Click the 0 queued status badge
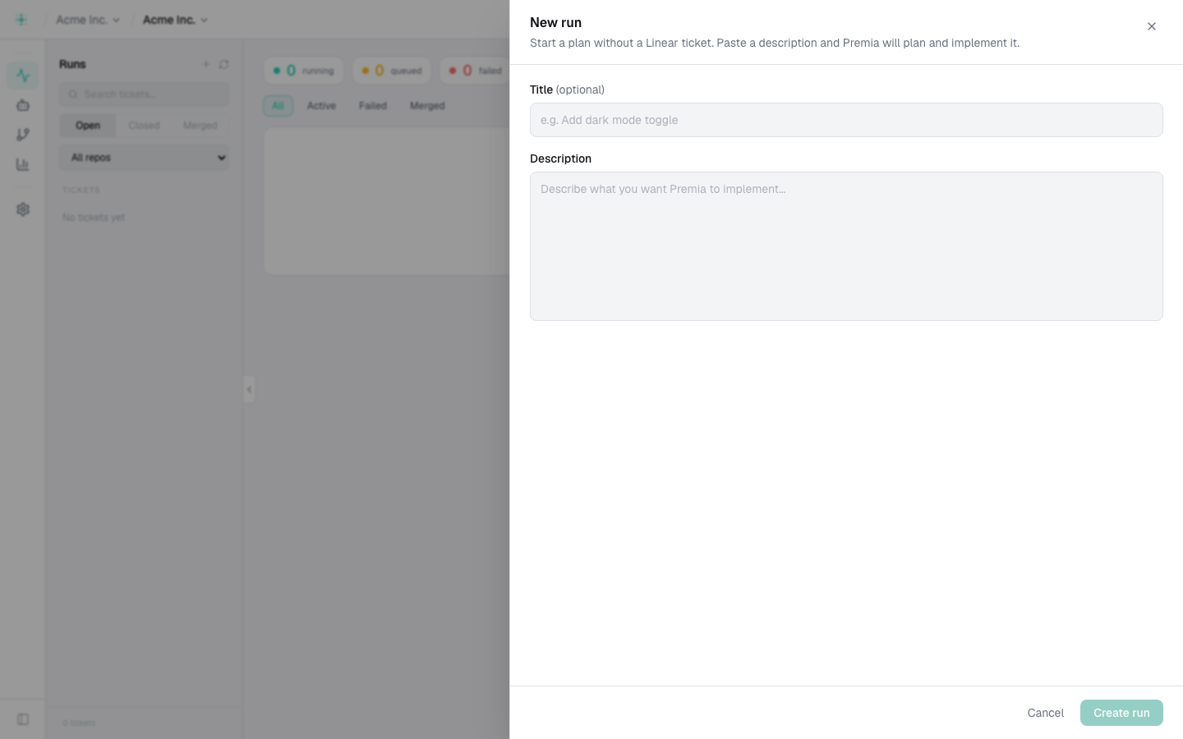Image resolution: width=1183 pixels, height=739 pixels. 392,71
